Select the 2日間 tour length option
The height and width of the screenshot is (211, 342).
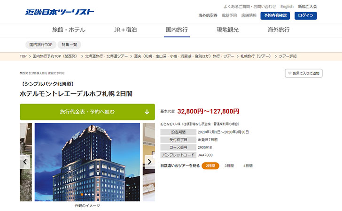210,166
